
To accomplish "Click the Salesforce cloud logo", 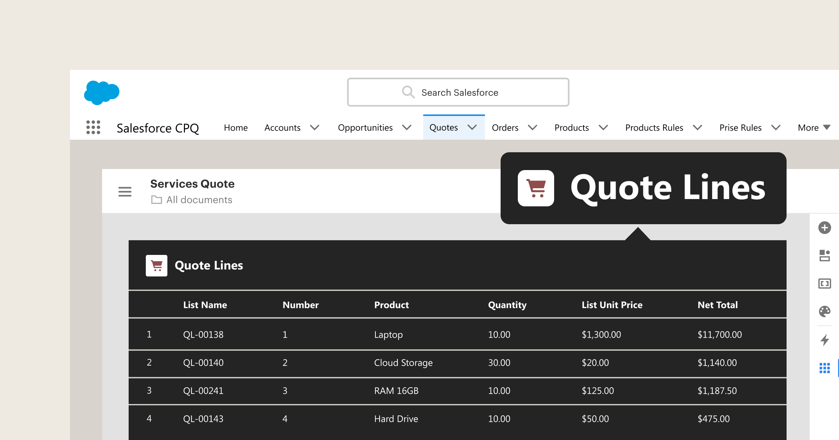I will pyautogui.click(x=102, y=93).
